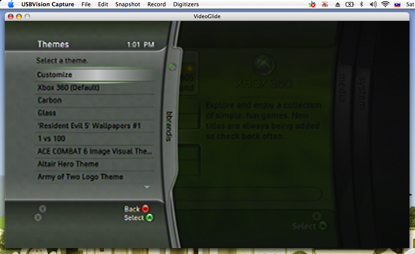Select the Altair Hero Theme
This screenshot has width=415, height=254.
click(x=94, y=164)
